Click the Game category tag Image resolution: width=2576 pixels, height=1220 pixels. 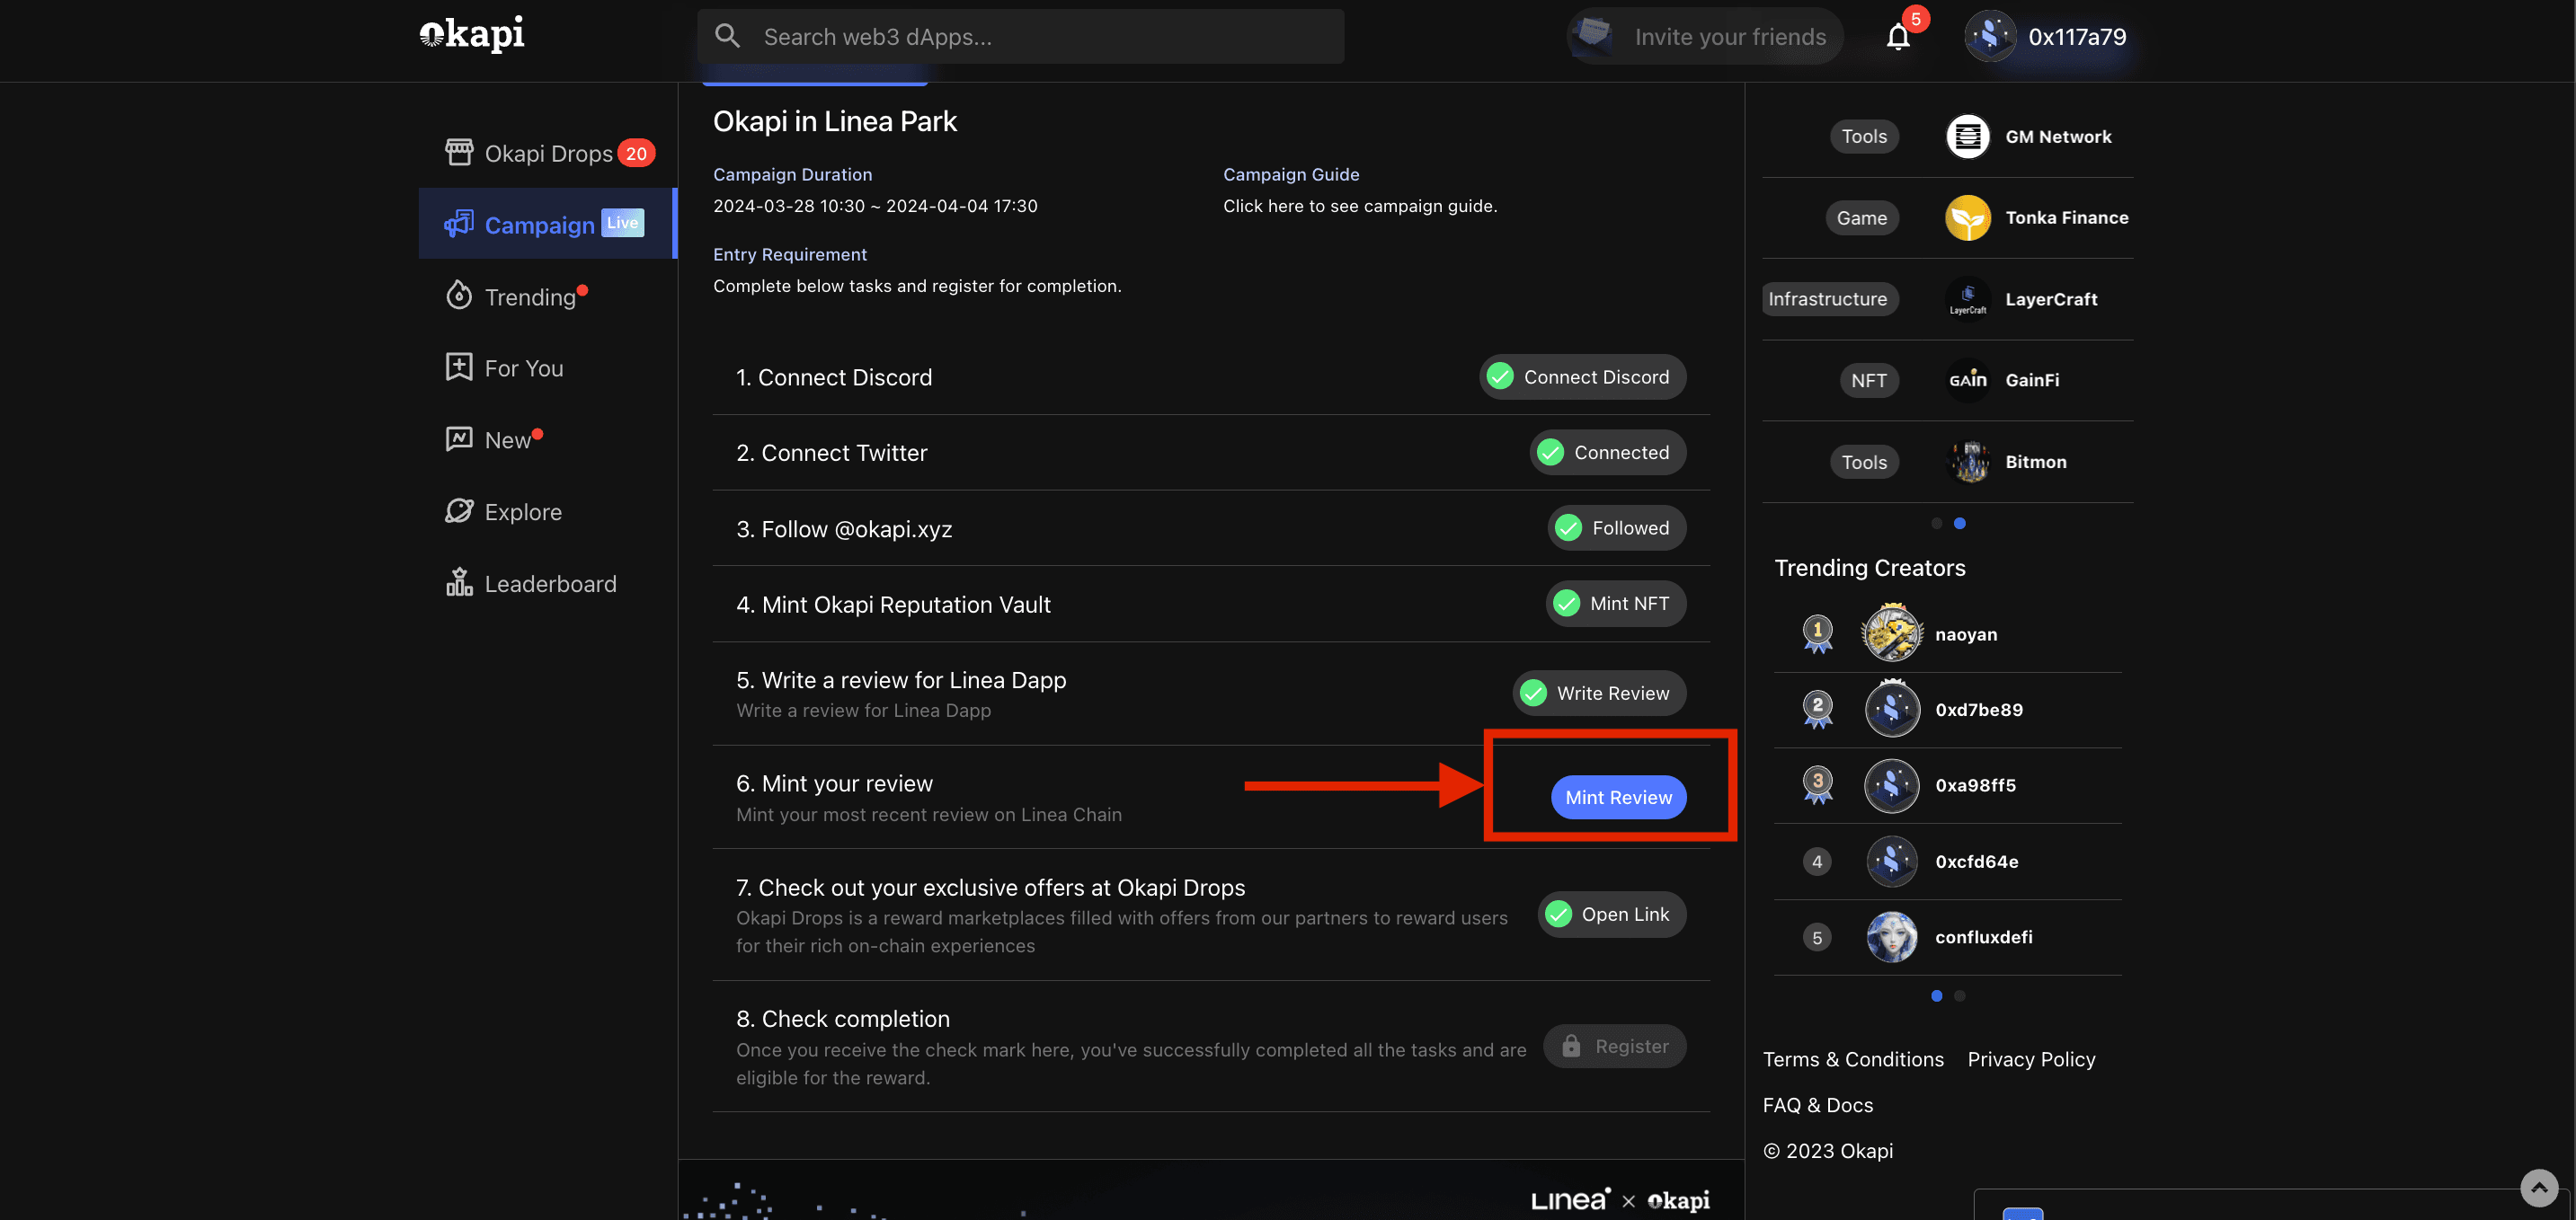tap(1861, 217)
